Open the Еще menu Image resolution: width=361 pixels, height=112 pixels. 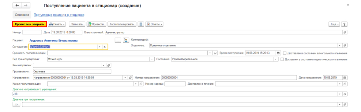(334, 24)
